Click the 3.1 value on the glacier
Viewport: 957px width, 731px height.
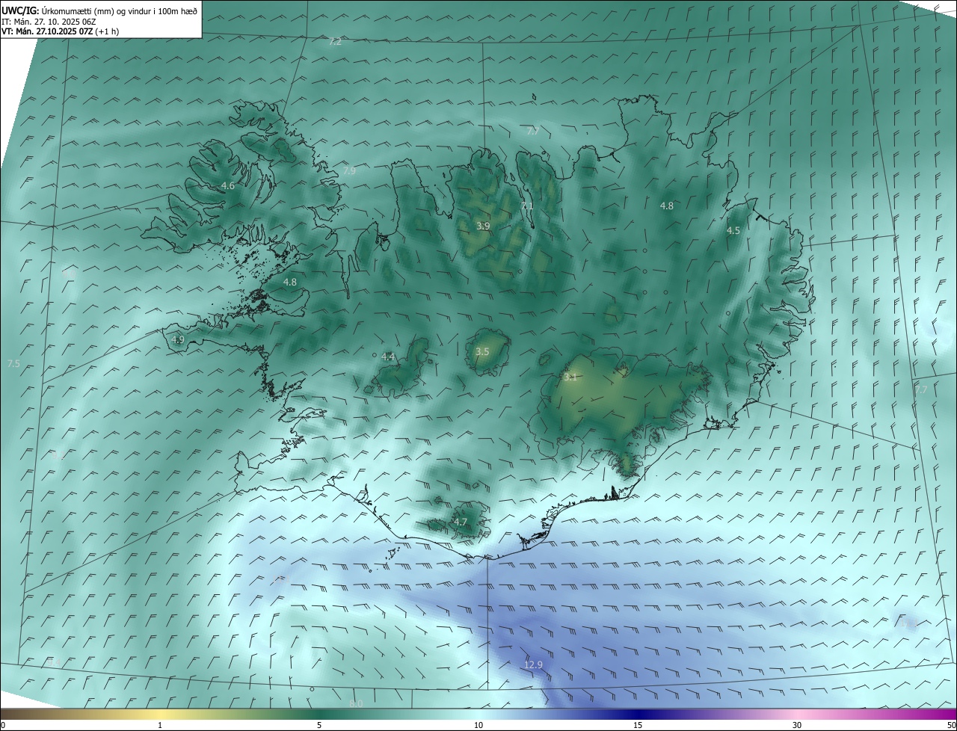pos(570,377)
